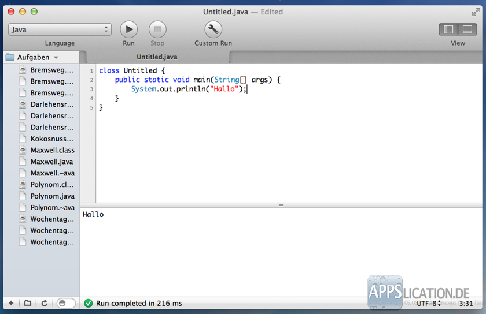This screenshot has width=486, height=314.
Task: Click the plus button to add file
Action: pos(11,303)
